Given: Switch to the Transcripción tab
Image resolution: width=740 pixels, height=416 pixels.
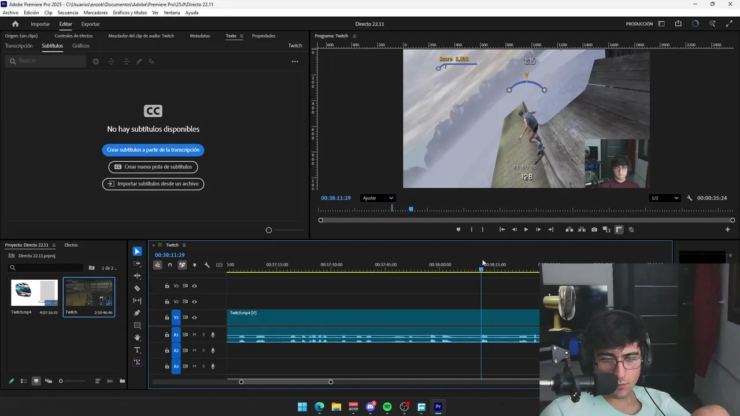Looking at the screenshot, I should [x=18, y=46].
